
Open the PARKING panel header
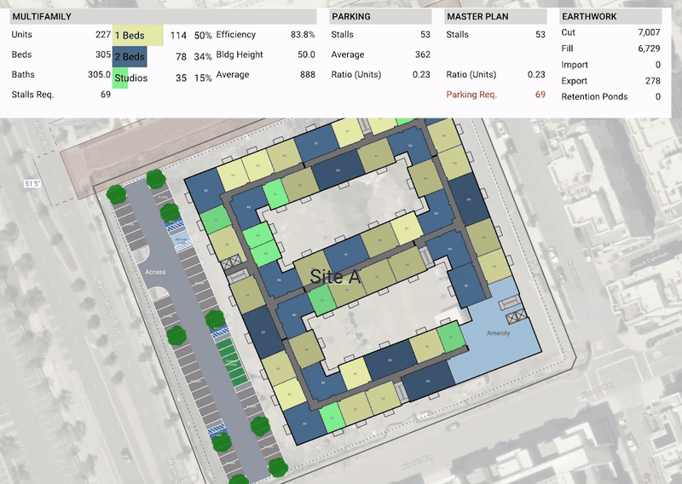click(x=380, y=16)
